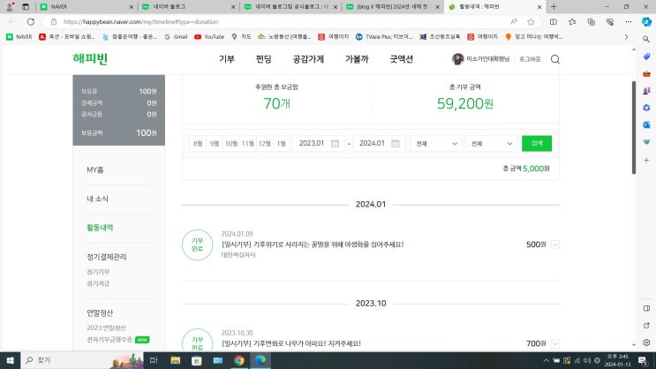Open Windows Start menu

point(10,360)
